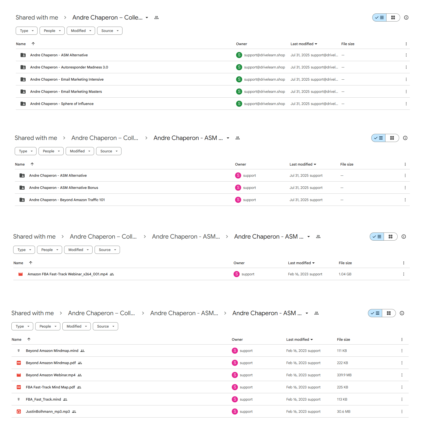The image size is (424, 430).
Task: Open Source filter in the second panel
Action: coord(109,151)
